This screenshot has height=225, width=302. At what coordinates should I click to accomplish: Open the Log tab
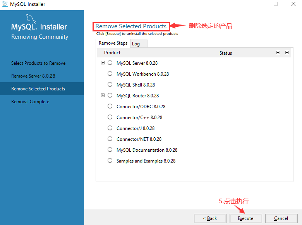[x=139, y=44]
